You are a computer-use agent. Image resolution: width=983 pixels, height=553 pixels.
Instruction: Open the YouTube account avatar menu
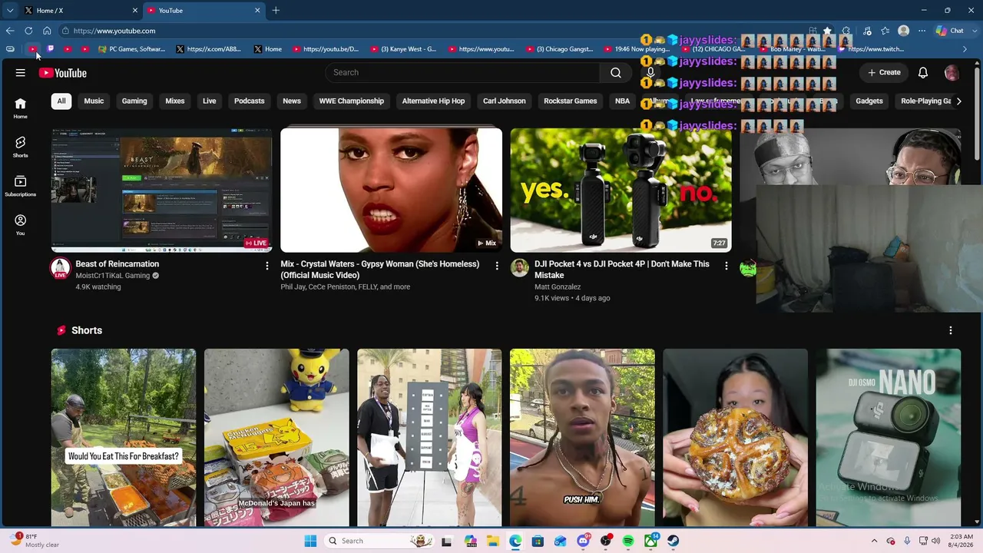coord(952,73)
